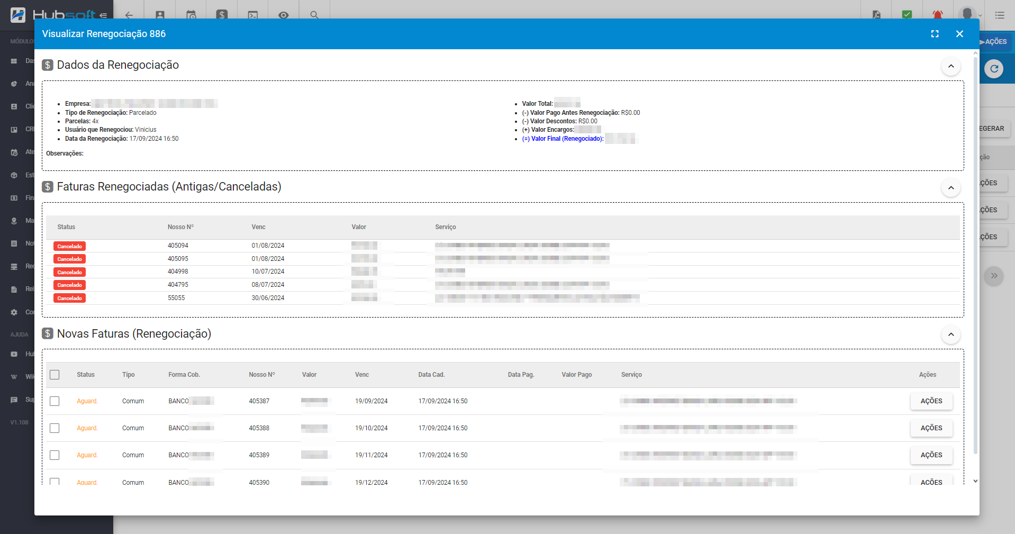The height and width of the screenshot is (534, 1015).
Task: Click the scrollbar down arrow in dialog
Action: (x=975, y=481)
